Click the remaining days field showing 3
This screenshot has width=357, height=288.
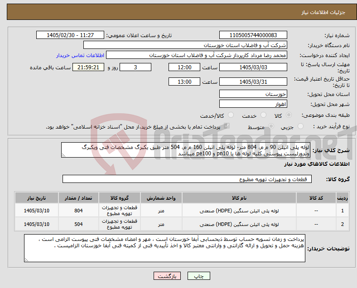(x=135, y=67)
